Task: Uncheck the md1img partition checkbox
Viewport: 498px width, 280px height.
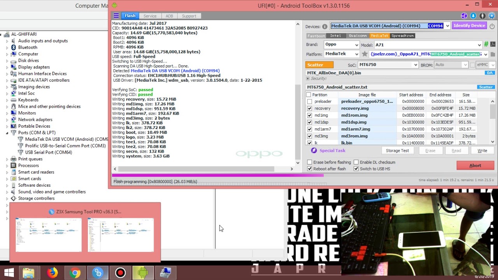Action: [x=309, y=115]
